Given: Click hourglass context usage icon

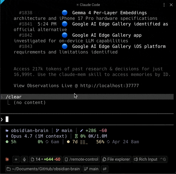Looking at the screenshot, I should point(76,136).
